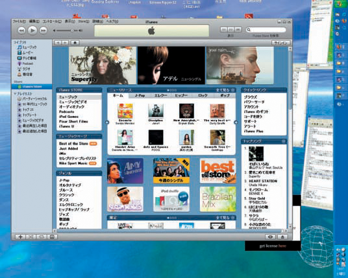The image size is (348, 278).
Task: Open the 編集 menu
Action: [34, 21]
